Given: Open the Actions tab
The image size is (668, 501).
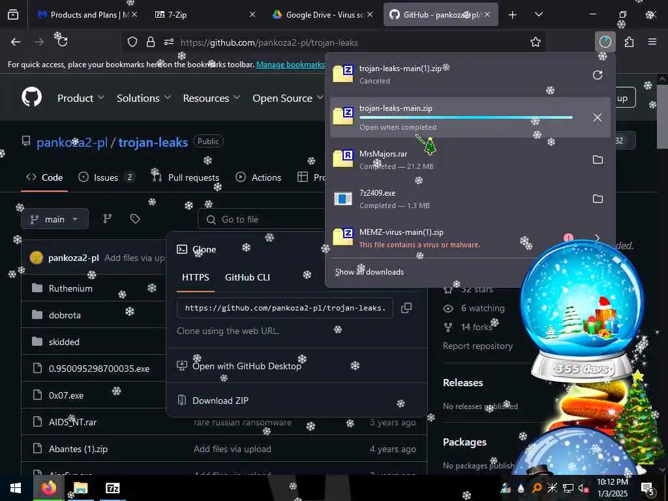Looking at the screenshot, I should 258,177.
